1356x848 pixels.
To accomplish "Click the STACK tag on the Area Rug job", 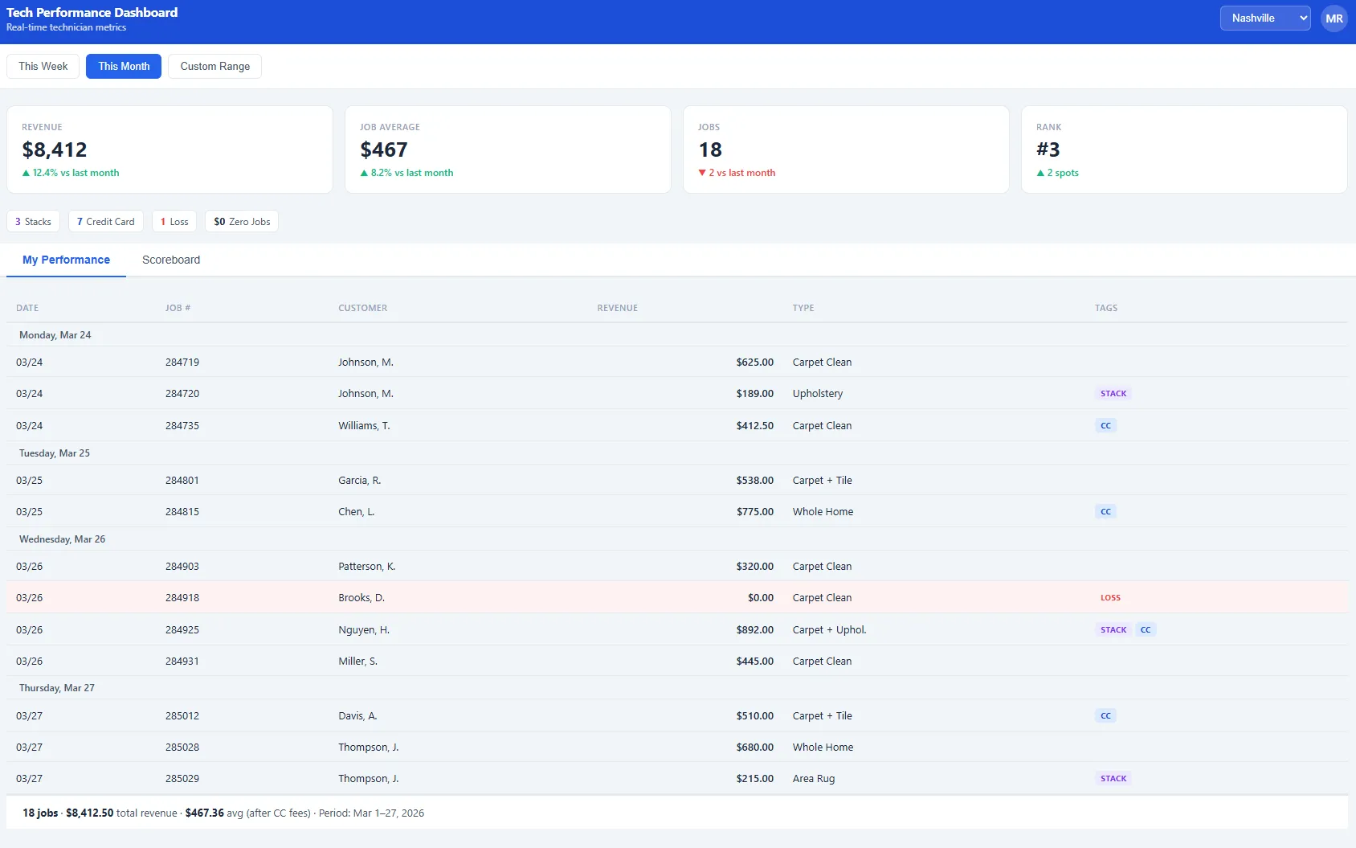I will [x=1113, y=778].
